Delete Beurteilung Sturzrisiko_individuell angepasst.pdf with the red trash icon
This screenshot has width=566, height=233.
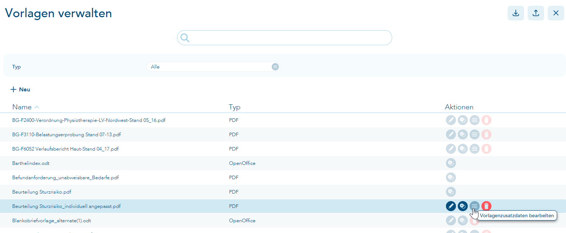[x=486, y=206]
